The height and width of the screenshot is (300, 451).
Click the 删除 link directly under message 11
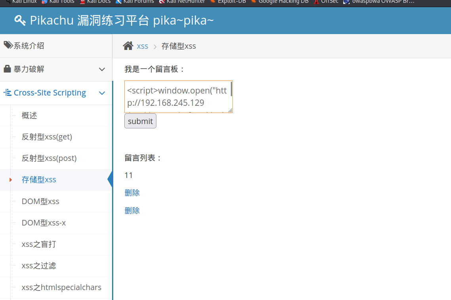(x=132, y=193)
